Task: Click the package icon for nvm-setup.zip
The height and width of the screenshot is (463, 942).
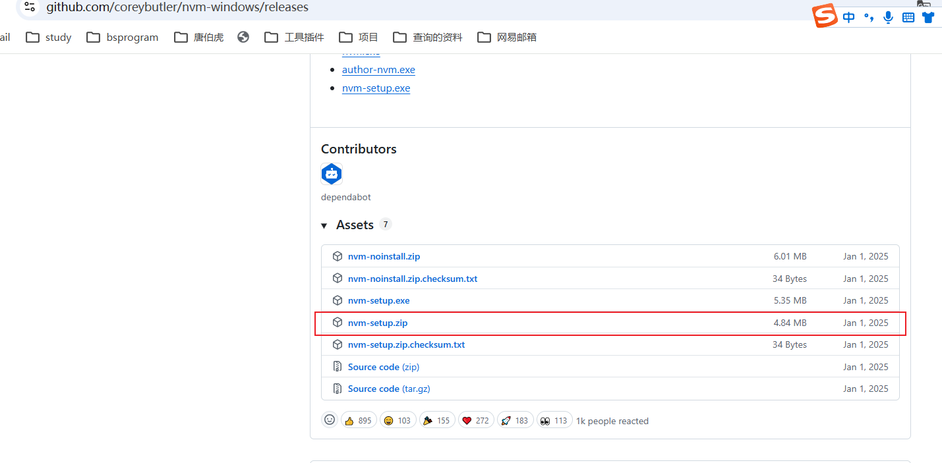Action: [x=338, y=323]
